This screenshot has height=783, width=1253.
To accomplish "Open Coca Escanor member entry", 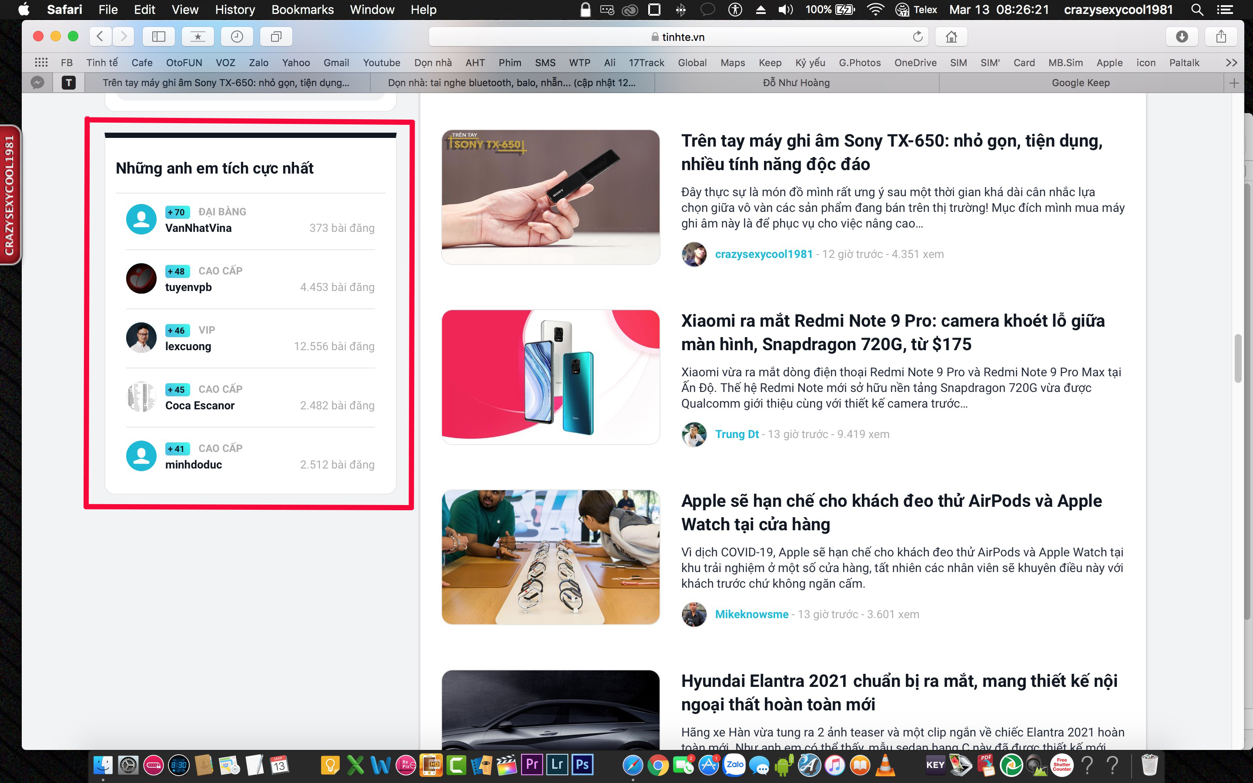I will click(199, 405).
